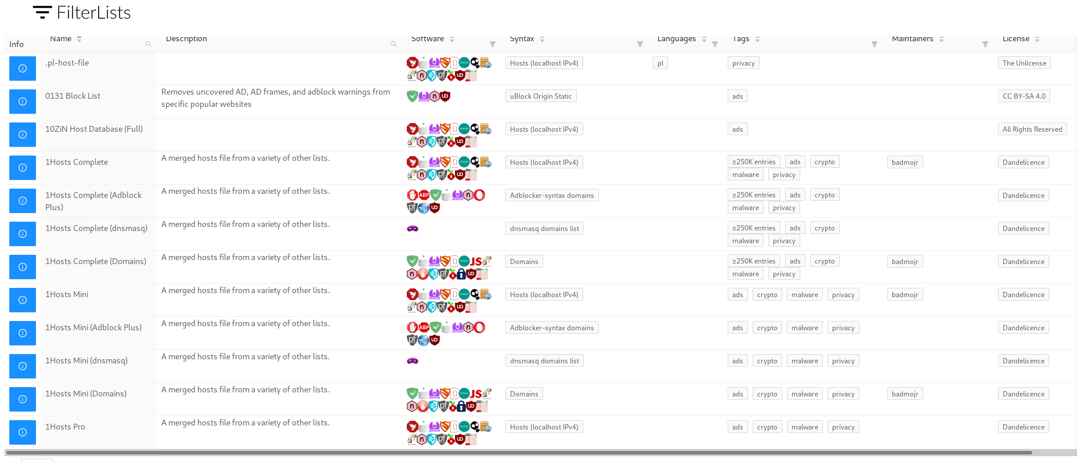Toggle sort on the Software column
Viewport: 1077px width, 462px height.
click(451, 39)
